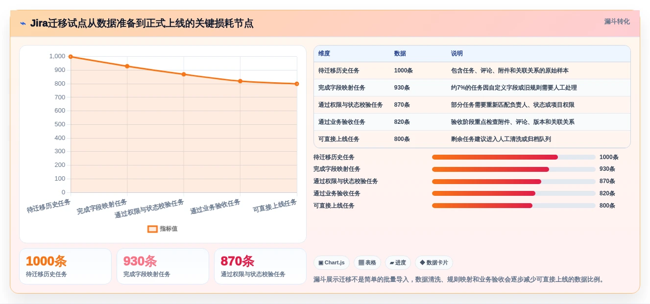Click the 维度 column header
650x304 pixels.
coord(324,53)
